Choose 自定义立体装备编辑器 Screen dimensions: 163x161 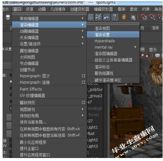pyautogui.click(x=113, y=60)
